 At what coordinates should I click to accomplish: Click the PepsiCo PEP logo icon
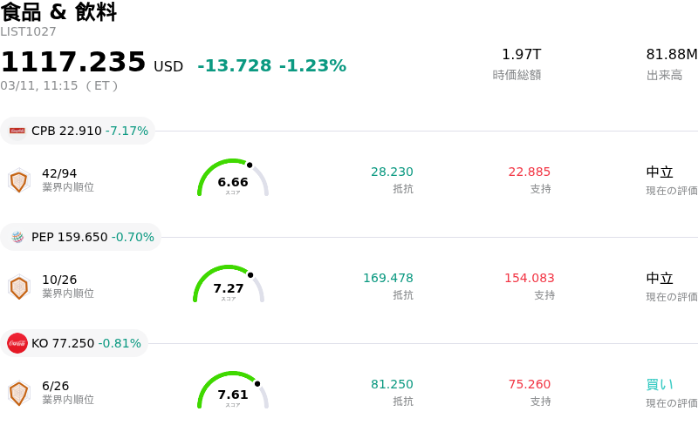tap(17, 237)
